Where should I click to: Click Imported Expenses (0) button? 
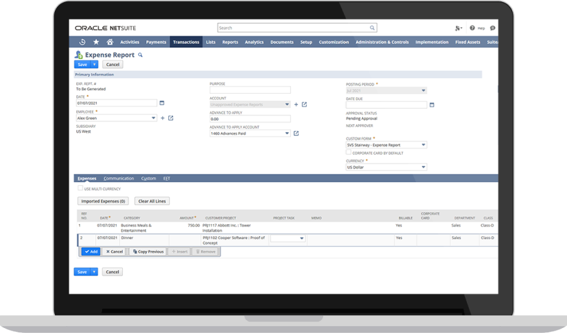(103, 201)
